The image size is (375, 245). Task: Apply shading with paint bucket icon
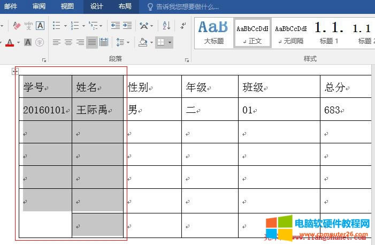click(143, 42)
